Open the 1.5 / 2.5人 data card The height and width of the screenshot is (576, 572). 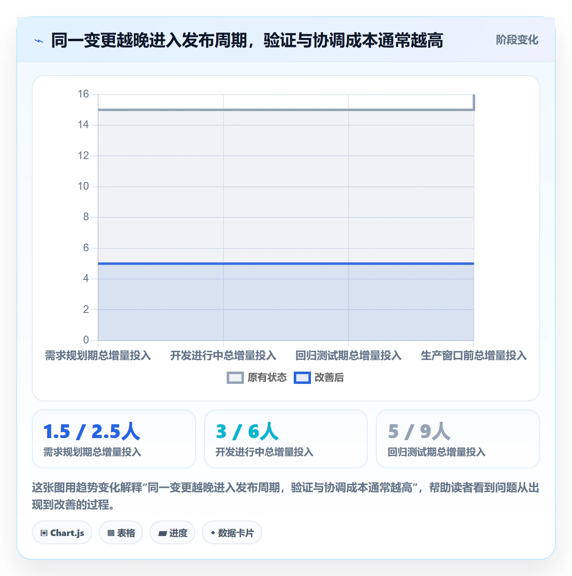[x=114, y=439]
